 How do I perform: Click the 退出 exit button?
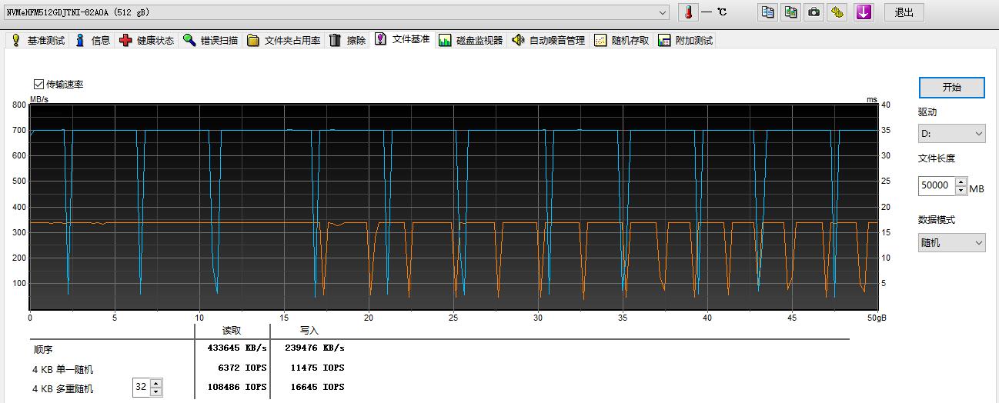click(904, 12)
